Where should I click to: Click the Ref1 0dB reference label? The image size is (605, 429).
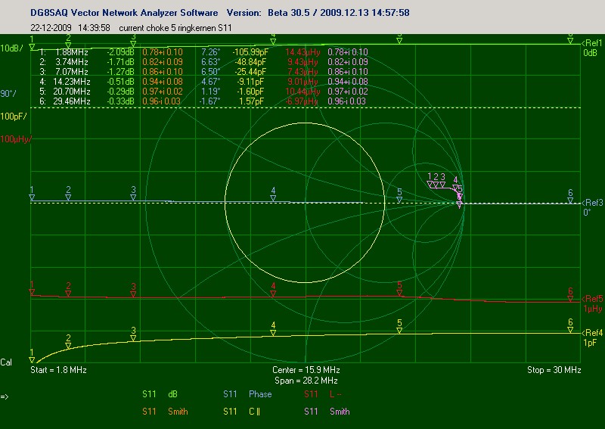pyautogui.click(x=592, y=48)
